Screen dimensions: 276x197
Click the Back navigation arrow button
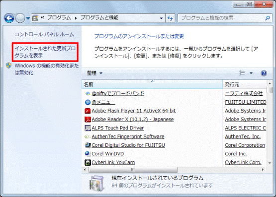pyautogui.click(x=9, y=18)
